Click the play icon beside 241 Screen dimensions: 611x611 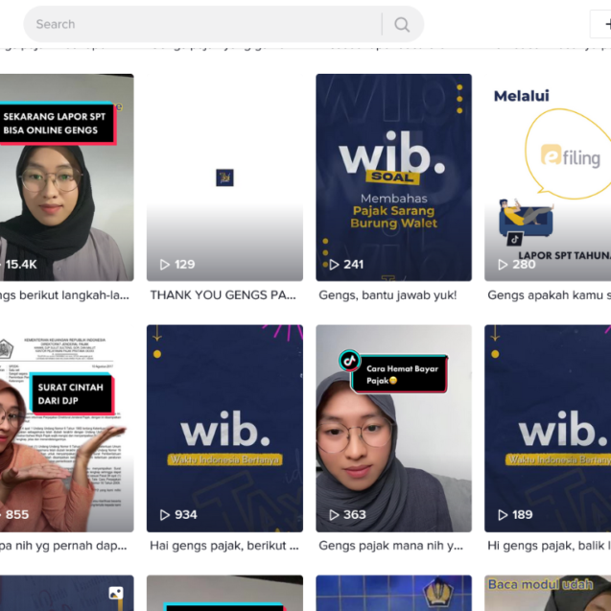point(334,265)
